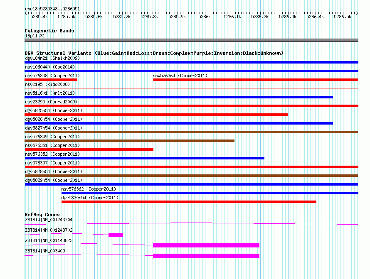Select ZBTB14|NM_003409 transcript label
Screen dimensions: 370x279
(45, 251)
